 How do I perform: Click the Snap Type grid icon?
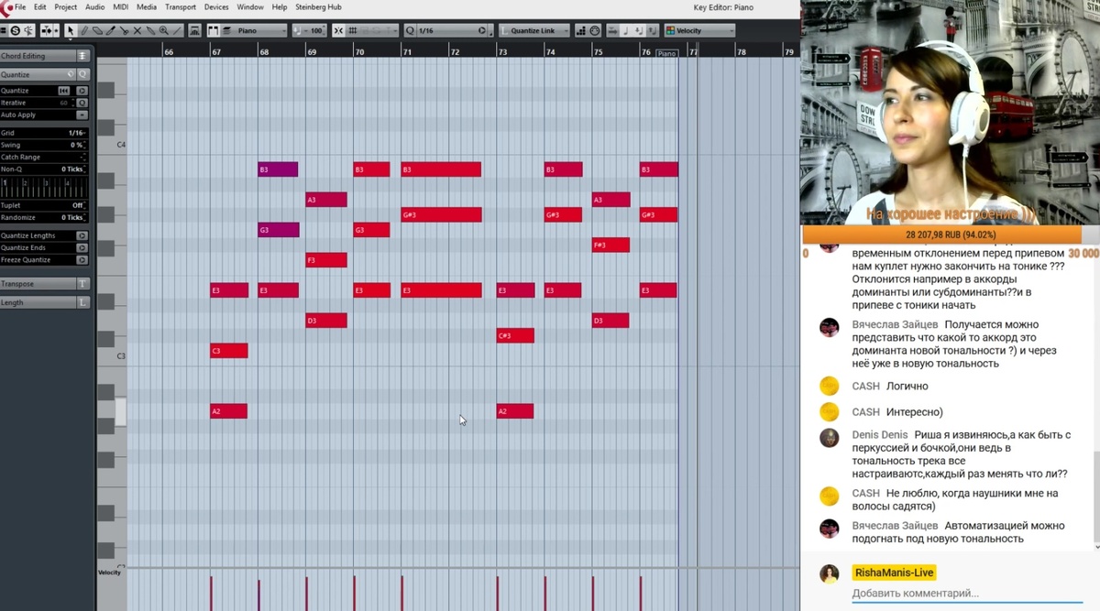[353, 30]
